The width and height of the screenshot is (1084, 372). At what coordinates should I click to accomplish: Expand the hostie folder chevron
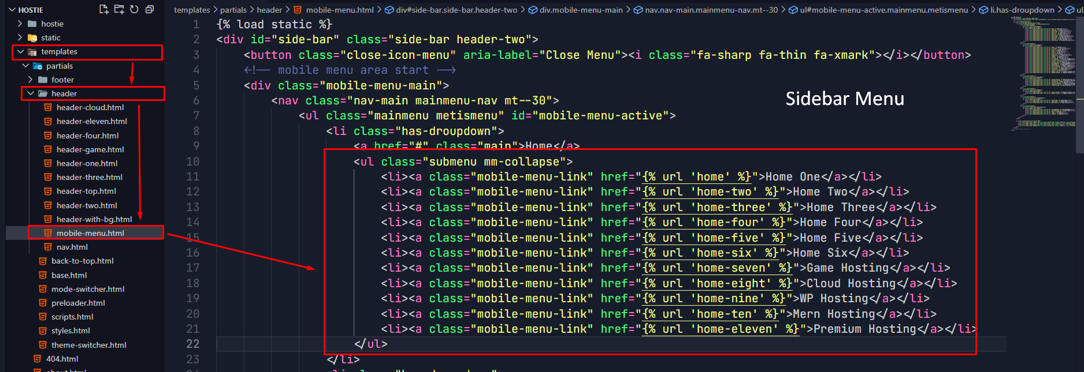20,24
